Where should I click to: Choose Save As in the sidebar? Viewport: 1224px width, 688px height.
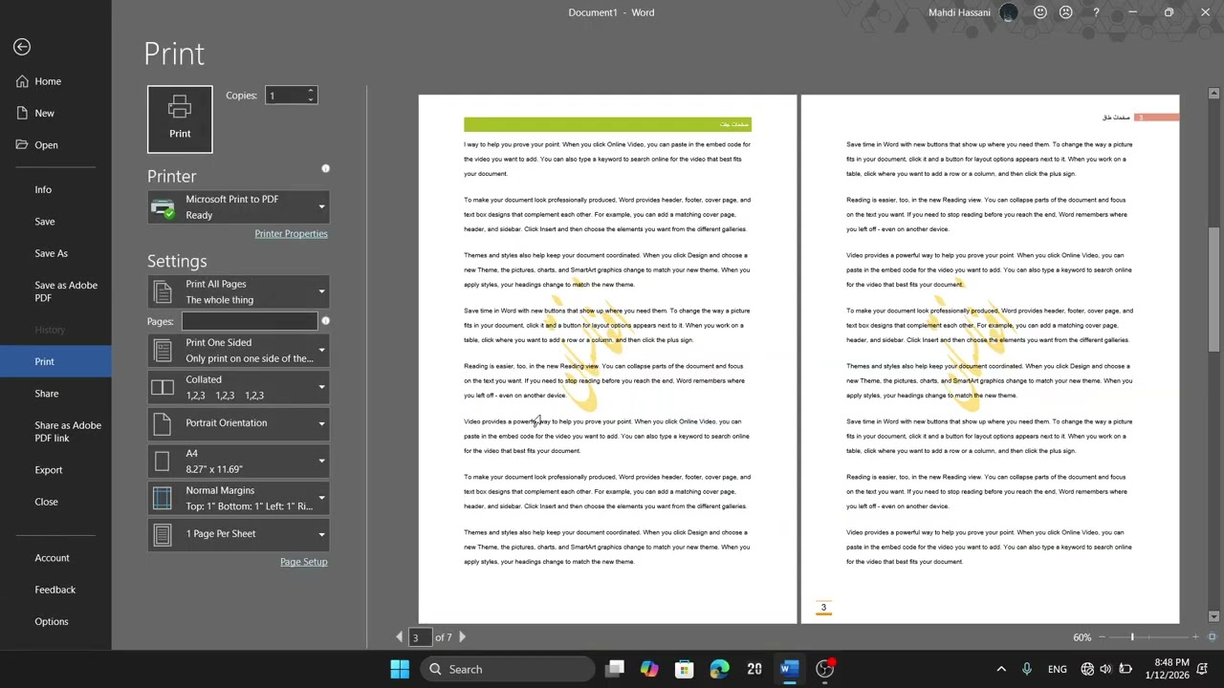point(55,253)
